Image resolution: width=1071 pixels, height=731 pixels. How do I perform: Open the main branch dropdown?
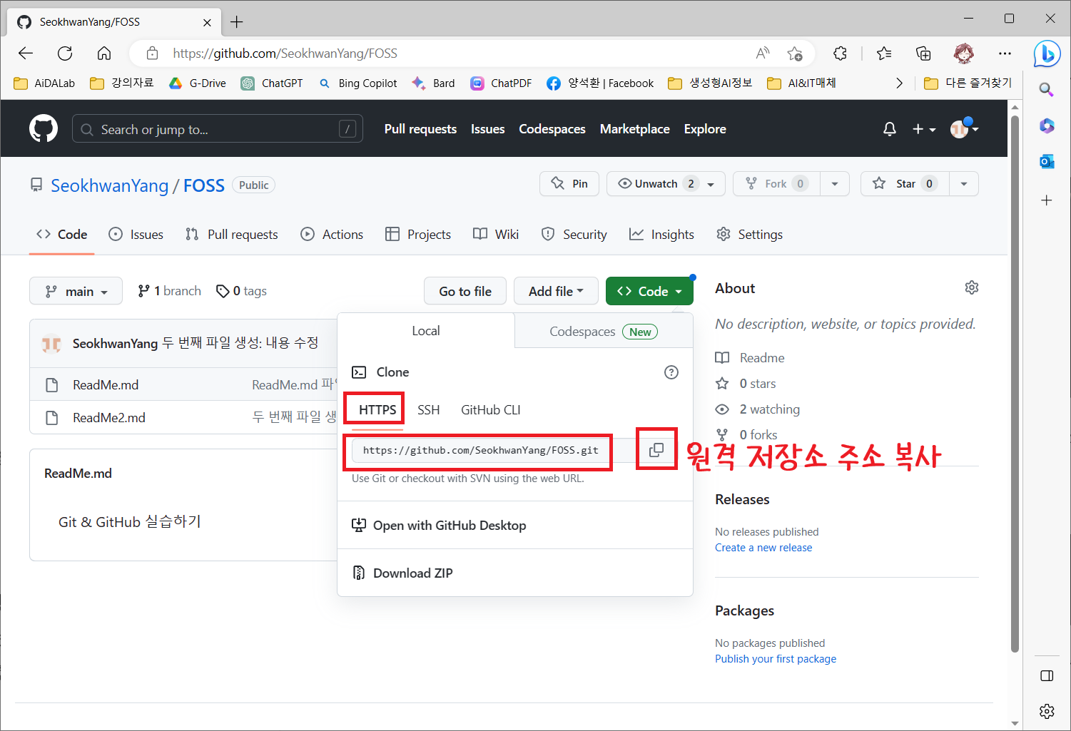tap(76, 291)
